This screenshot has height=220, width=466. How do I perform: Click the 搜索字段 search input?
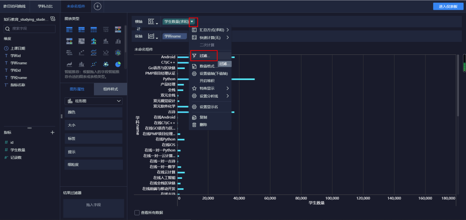[30, 29]
